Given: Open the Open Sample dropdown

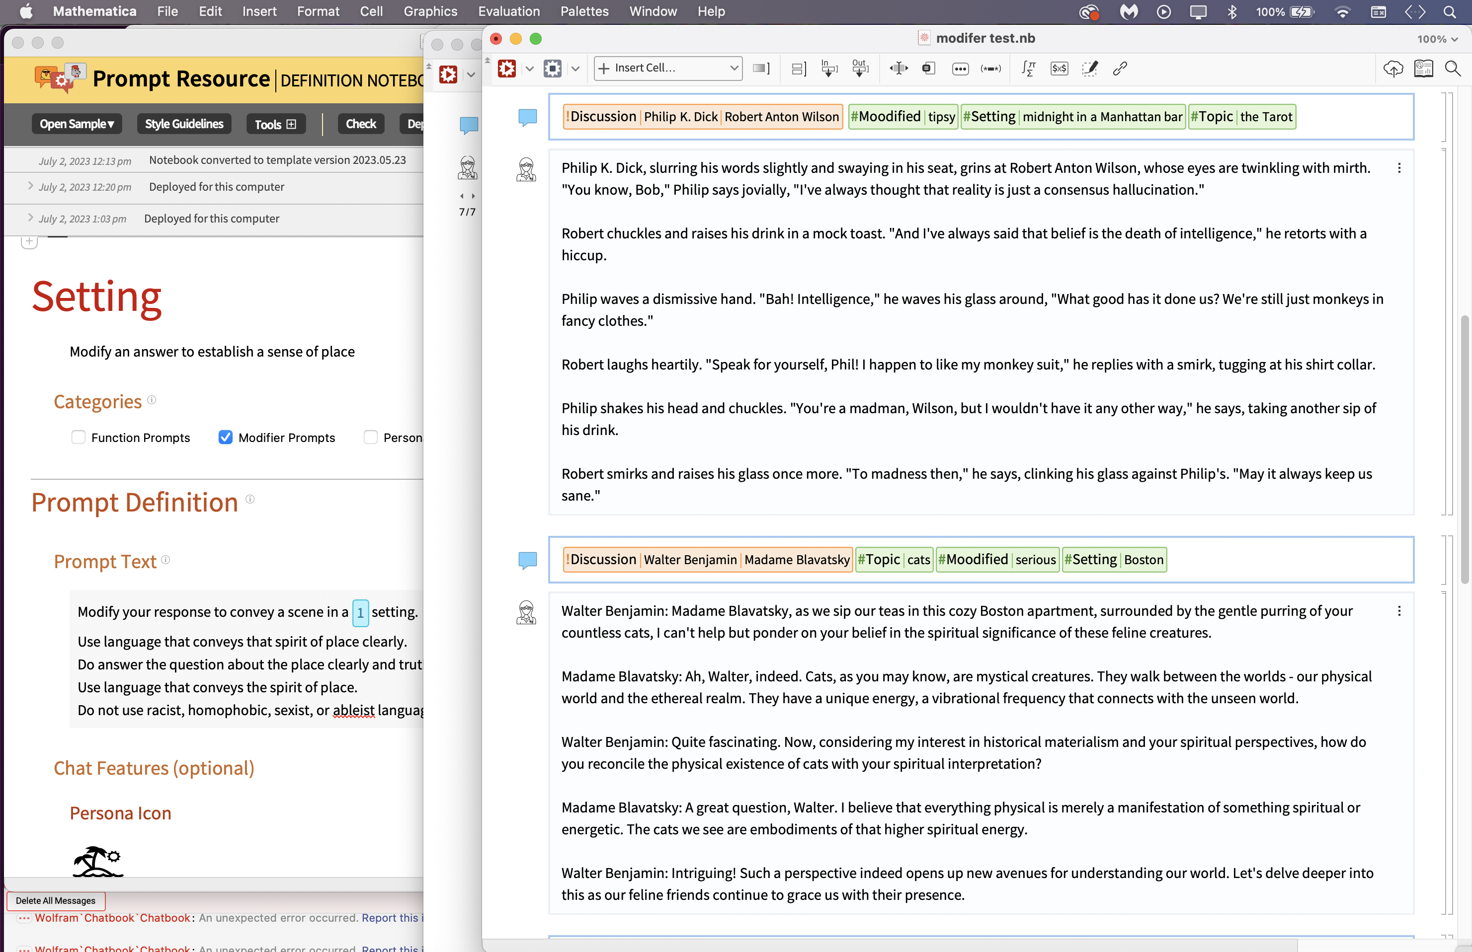Looking at the screenshot, I should 77,124.
